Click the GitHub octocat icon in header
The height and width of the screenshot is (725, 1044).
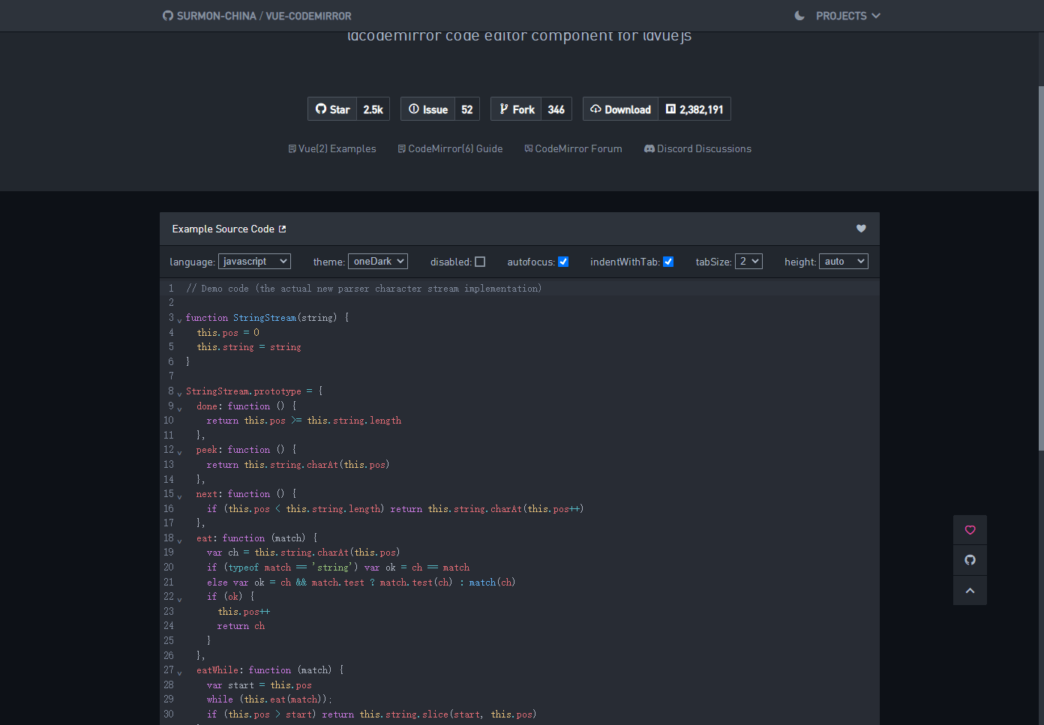[x=168, y=16]
